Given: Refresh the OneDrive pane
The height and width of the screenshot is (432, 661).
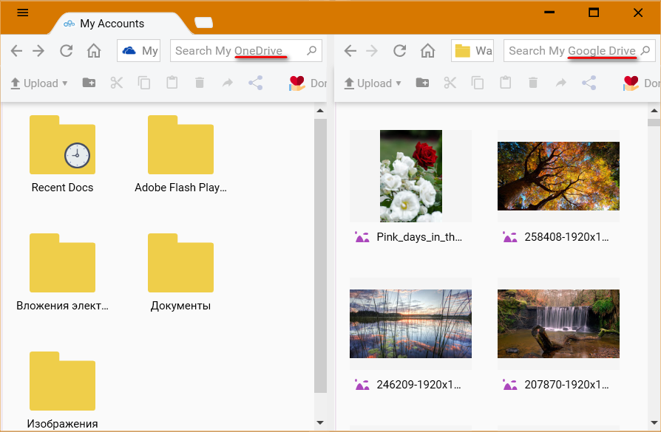Looking at the screenshot, I should (x=67, y=51).
